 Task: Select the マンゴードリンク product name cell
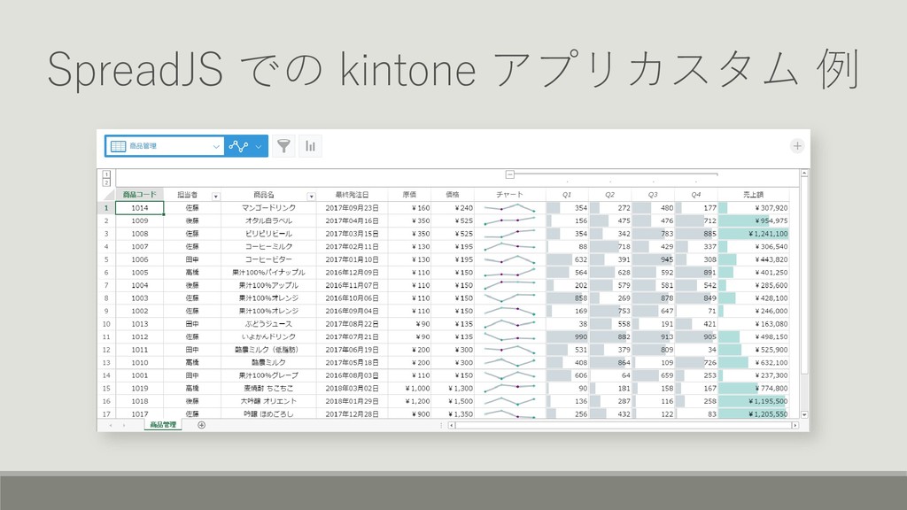click(x=268, y=208)
